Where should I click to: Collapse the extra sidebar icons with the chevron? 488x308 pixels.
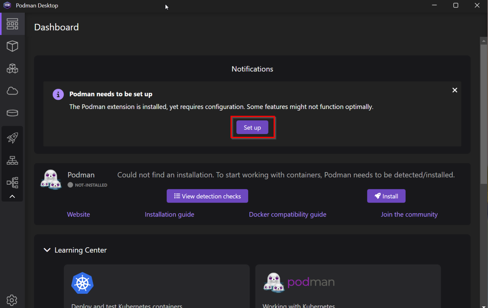pyautogui.click(x=12, y=196)
